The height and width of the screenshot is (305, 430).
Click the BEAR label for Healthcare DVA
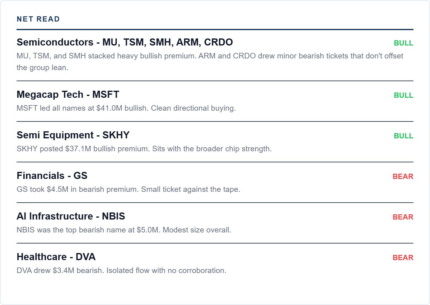click(403, 258)
